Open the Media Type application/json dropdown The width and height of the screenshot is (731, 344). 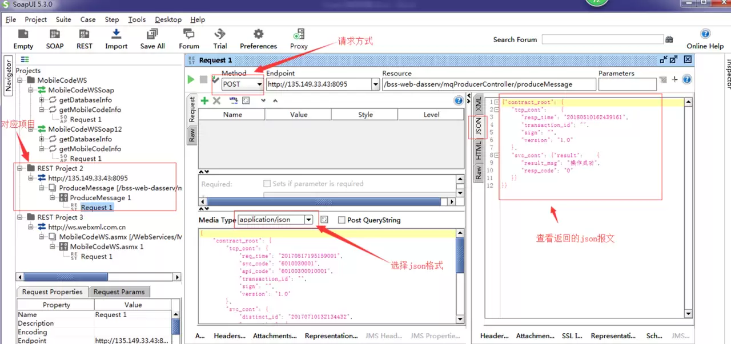(276, 220)
